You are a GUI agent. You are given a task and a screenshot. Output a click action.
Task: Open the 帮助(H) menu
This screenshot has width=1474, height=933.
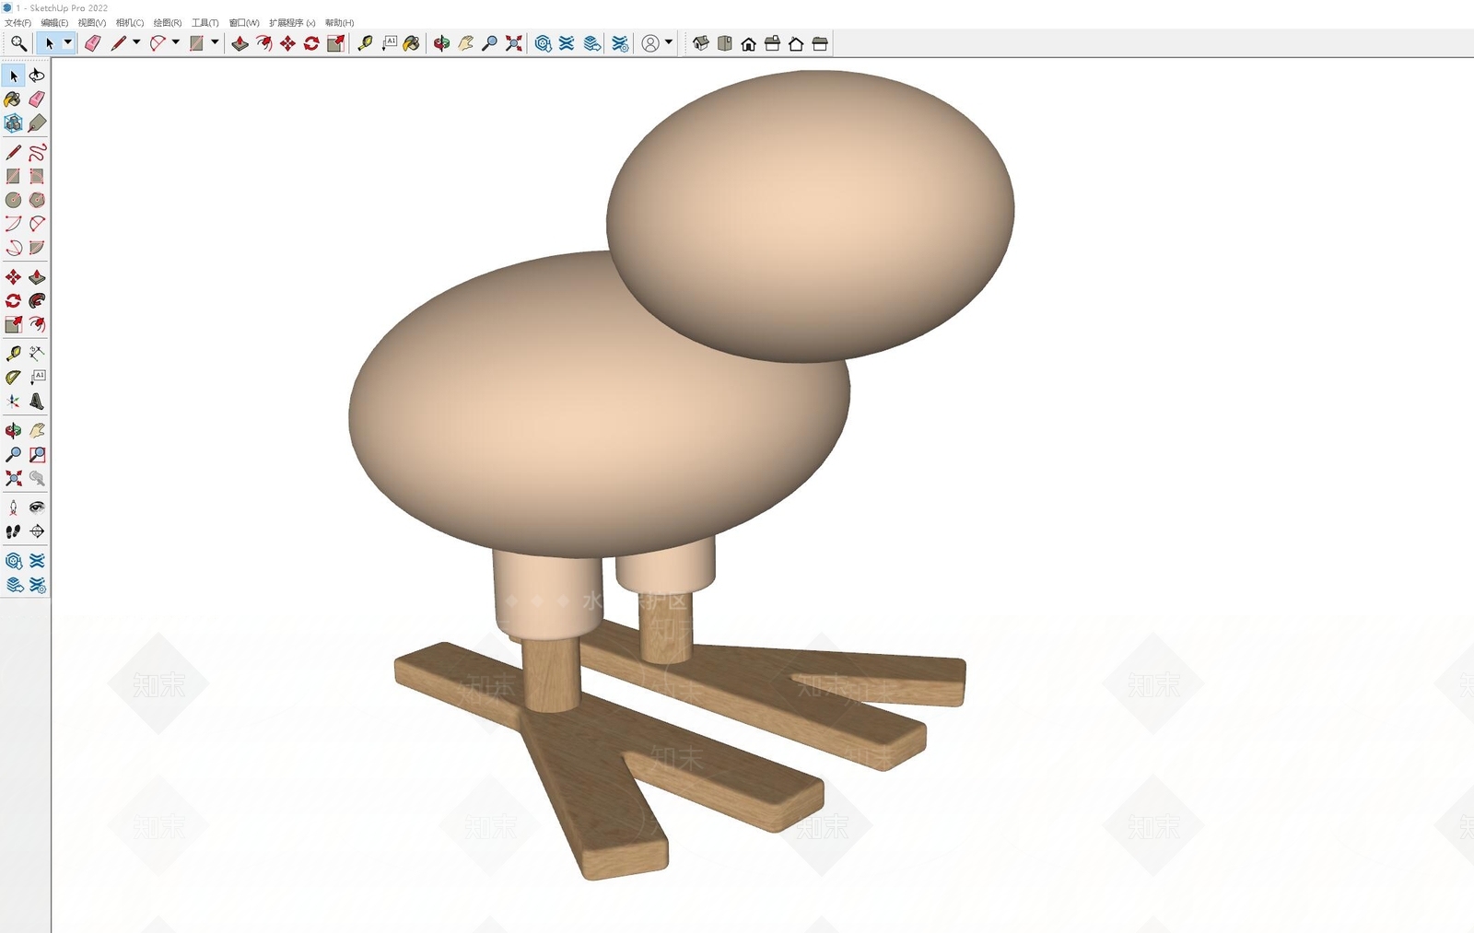[339, 23]
